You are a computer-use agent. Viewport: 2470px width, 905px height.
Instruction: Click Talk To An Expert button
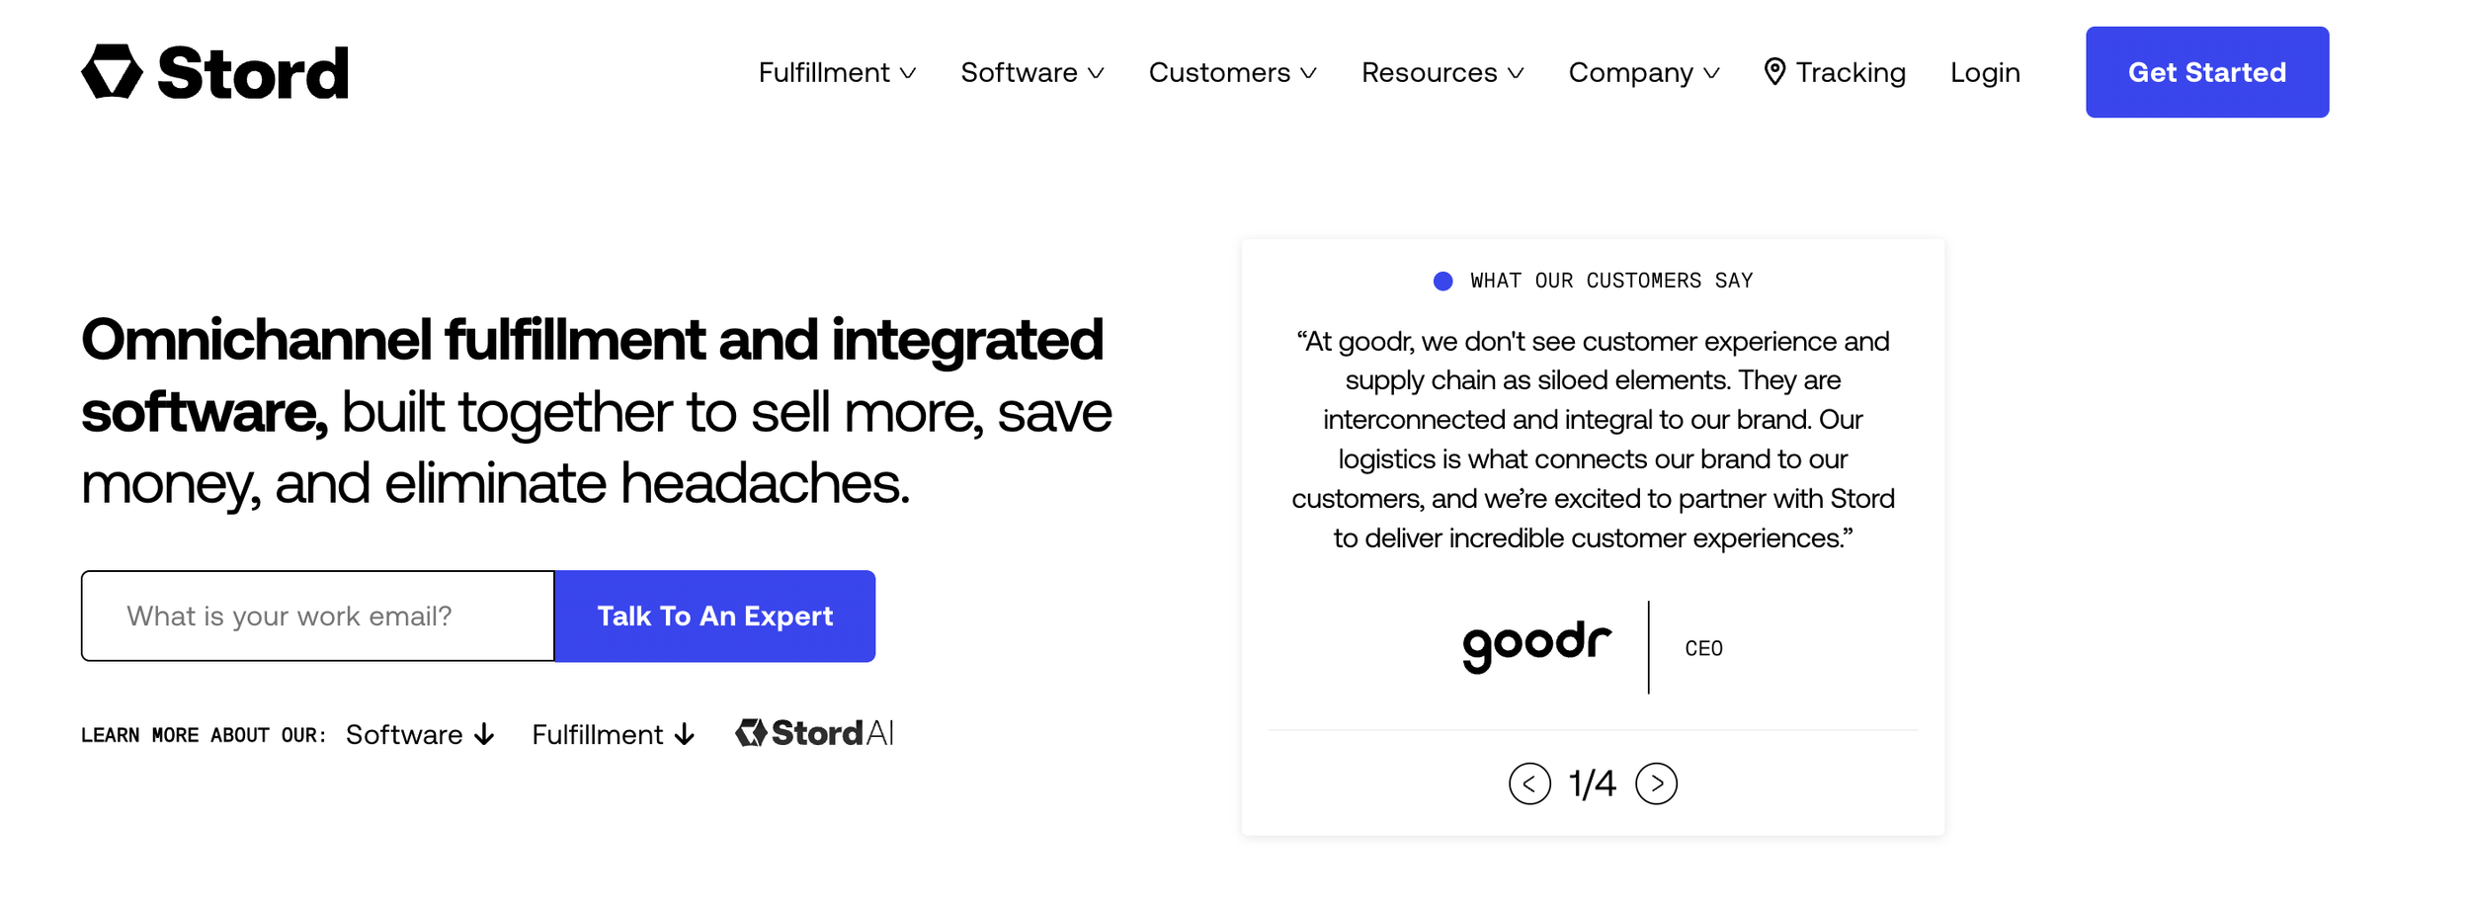715,617
